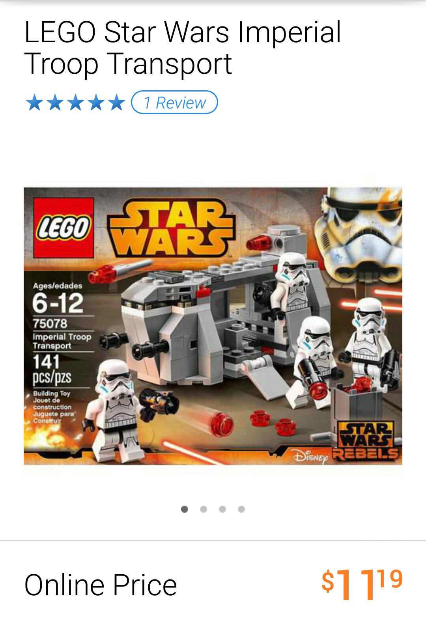
Task: Tap the LEGO Star Wars product title
Action: [x=183, y=47]
